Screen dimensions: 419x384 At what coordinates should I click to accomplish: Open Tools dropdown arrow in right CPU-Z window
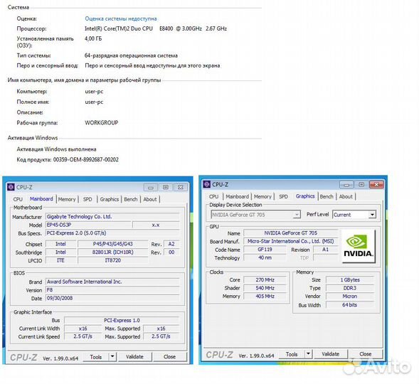pos(308,354)
